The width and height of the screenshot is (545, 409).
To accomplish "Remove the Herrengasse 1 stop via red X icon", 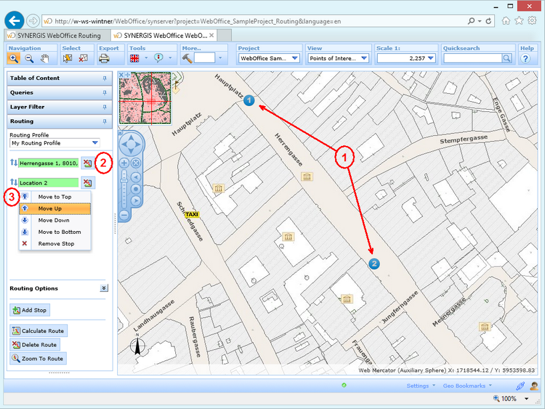I will click(x=88, y=163).
